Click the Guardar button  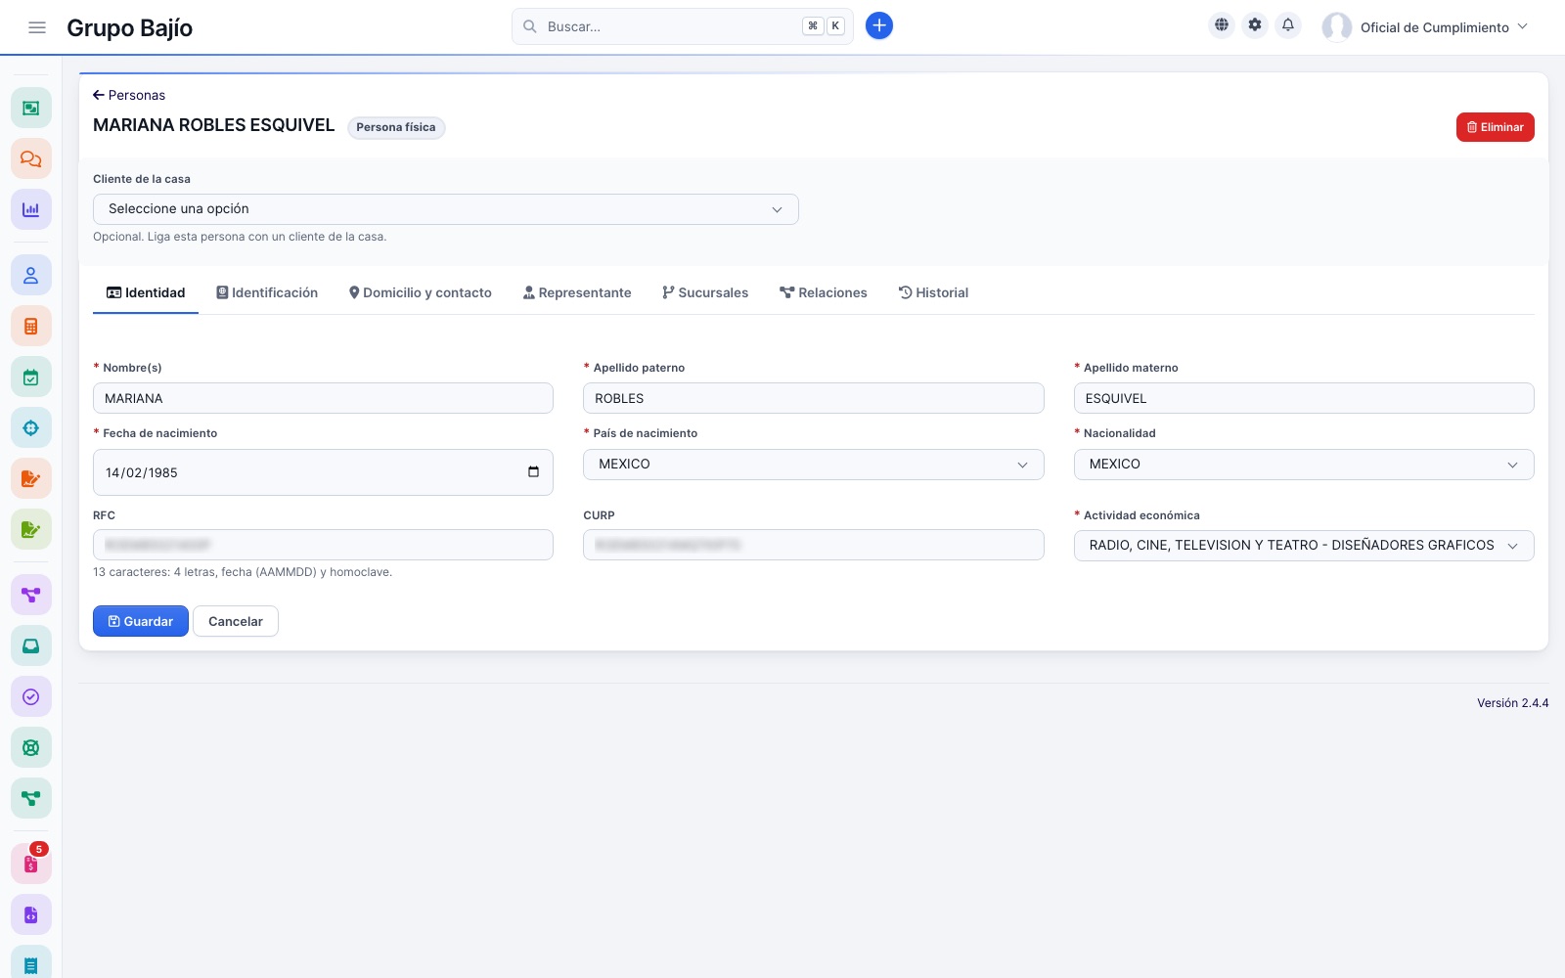(x=141, y=621)
